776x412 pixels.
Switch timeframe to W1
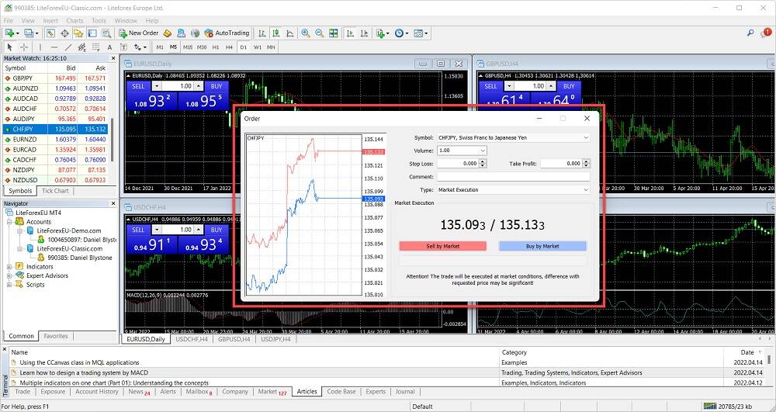(258, 47)
